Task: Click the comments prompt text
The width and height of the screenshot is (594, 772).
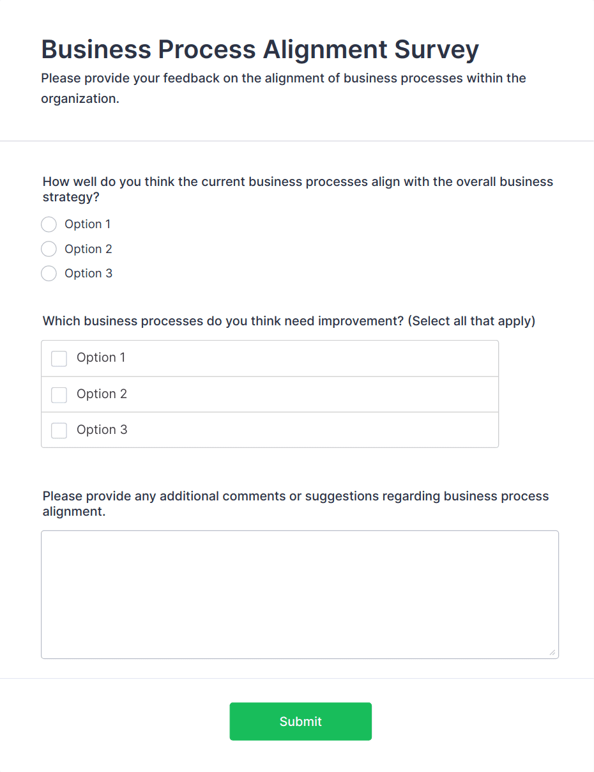Action: pyautogui.click(x=295, y=503)
